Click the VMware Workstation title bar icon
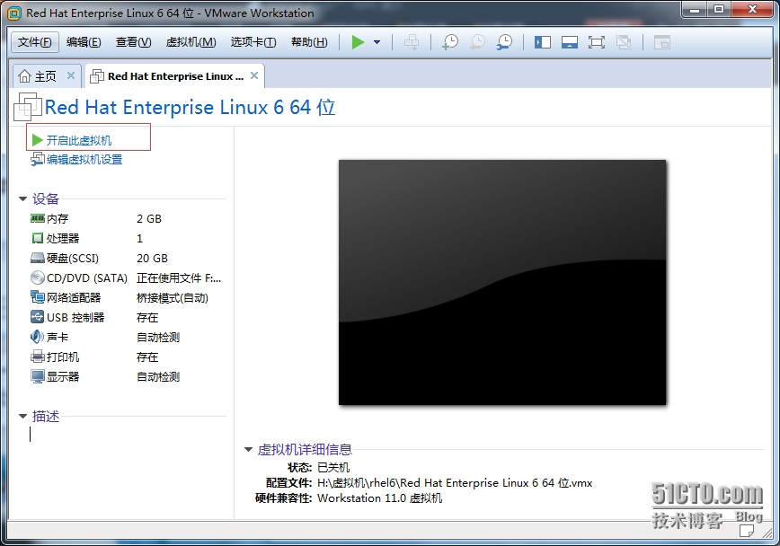 click(x=14, y=13)
